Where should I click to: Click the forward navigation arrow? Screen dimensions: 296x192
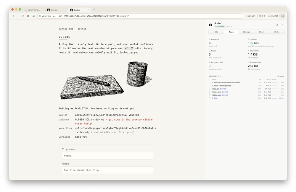click(x=18, y=16)
